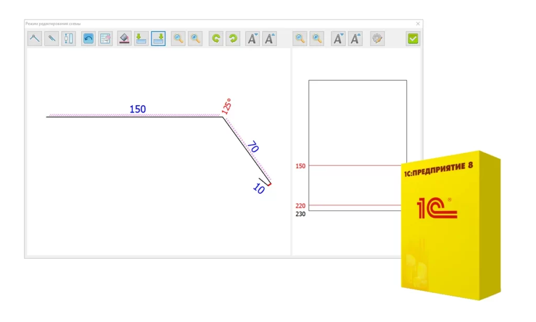Click the red 220 bend line in preview
This screenshot has height=322, width=536.
click(355, 205)
